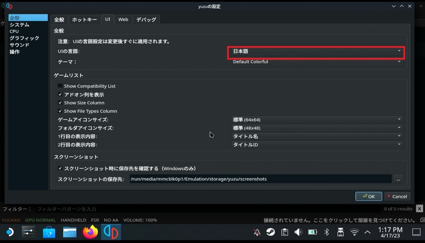Click the VOLUME: 100% status button
This screenshot has height=243, width=425.
click(x=140, y=220)
